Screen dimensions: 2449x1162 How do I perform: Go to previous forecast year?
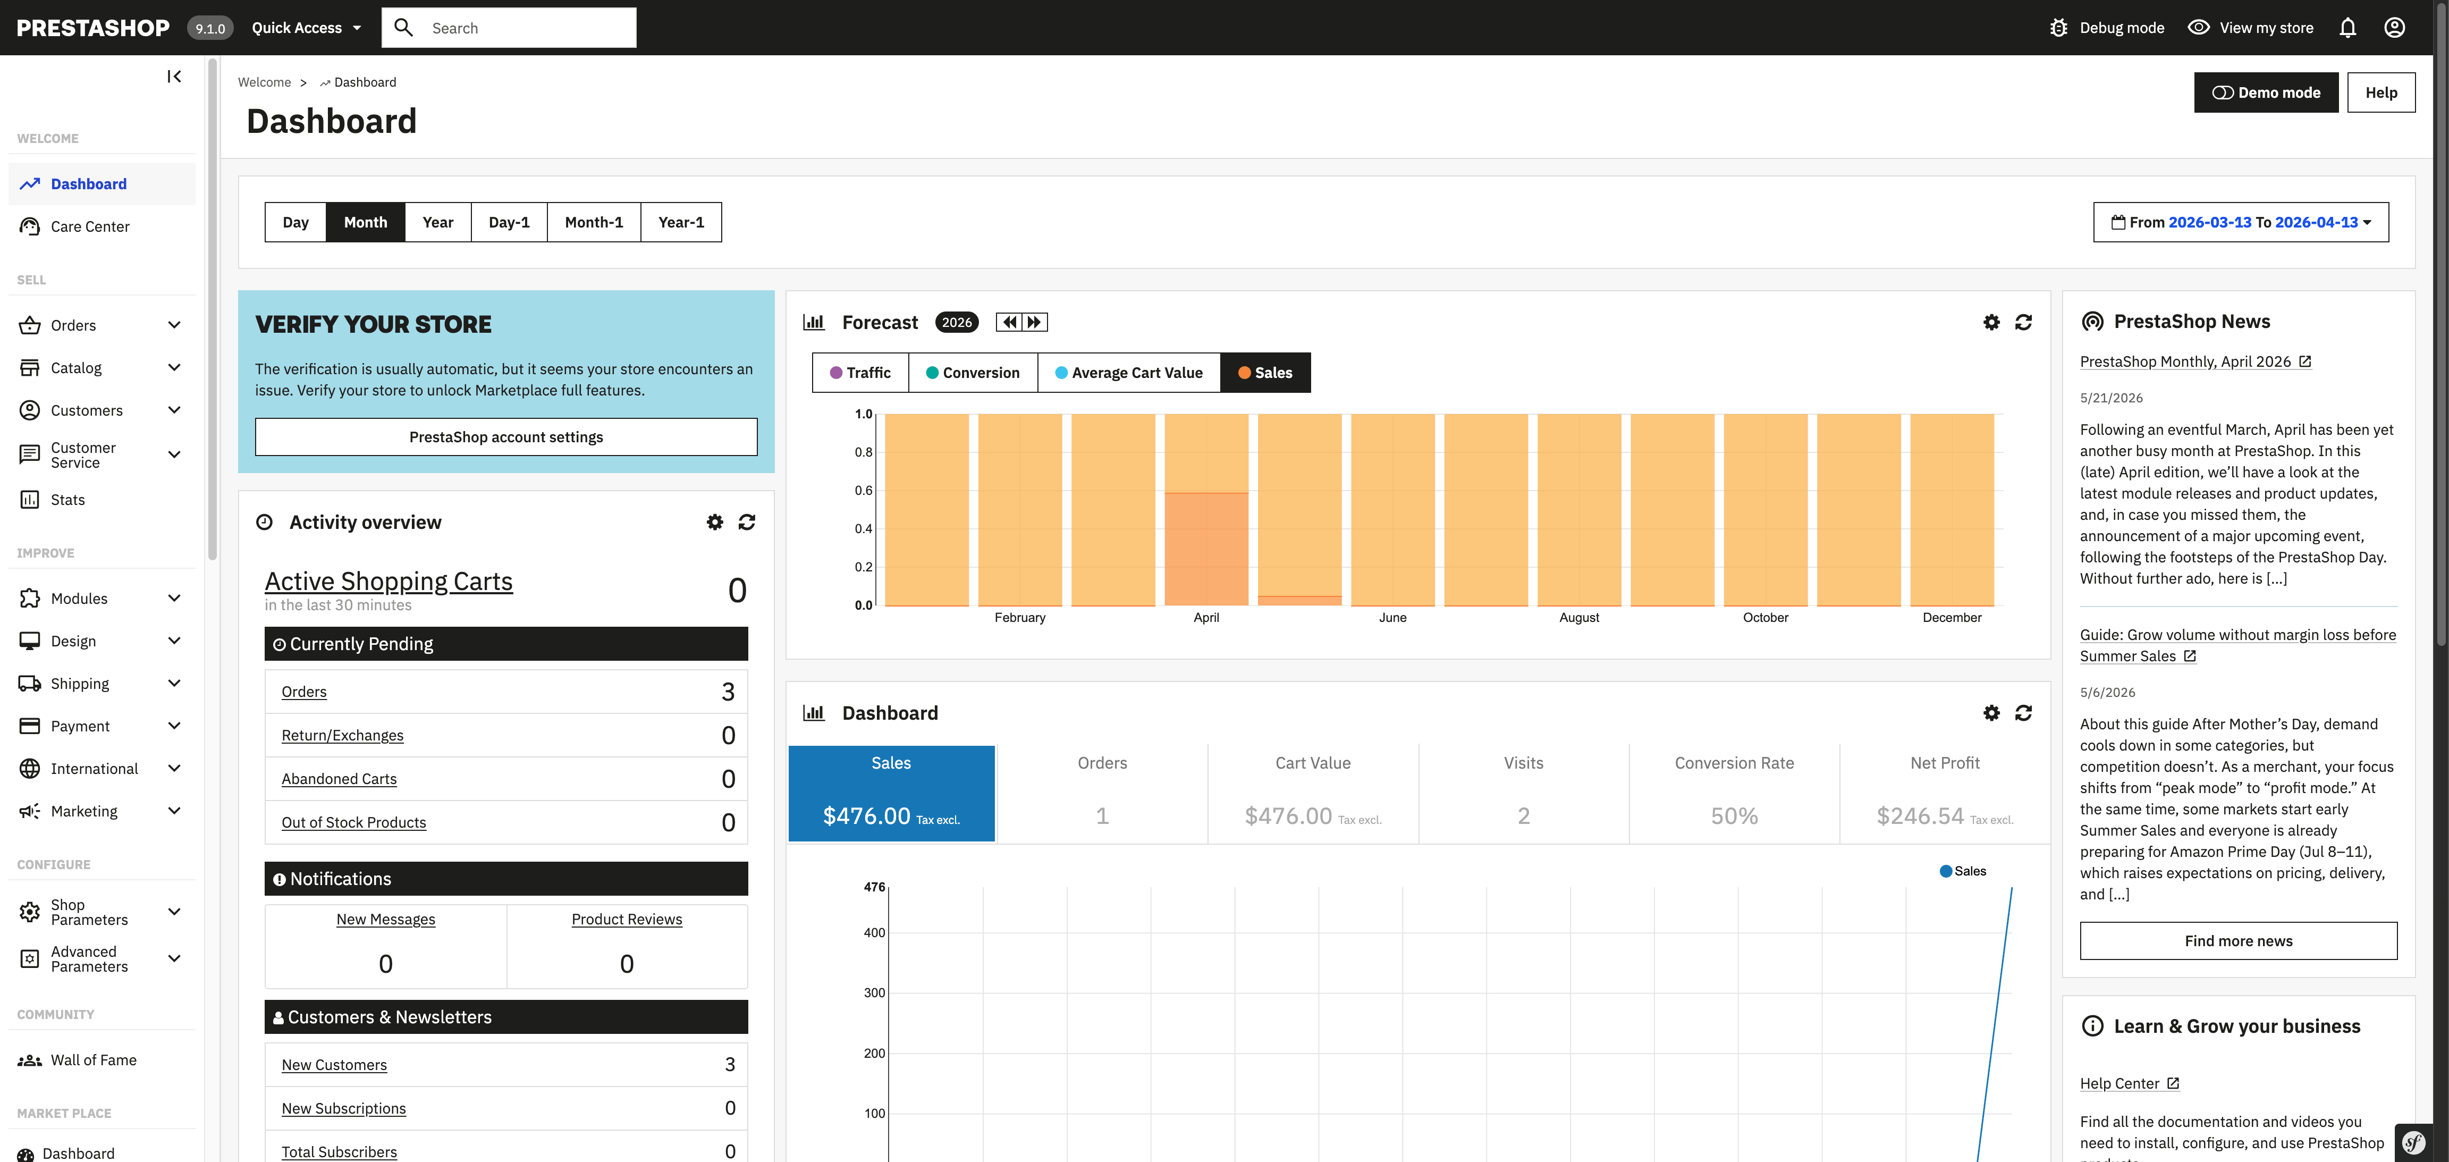pos(1009,322)
